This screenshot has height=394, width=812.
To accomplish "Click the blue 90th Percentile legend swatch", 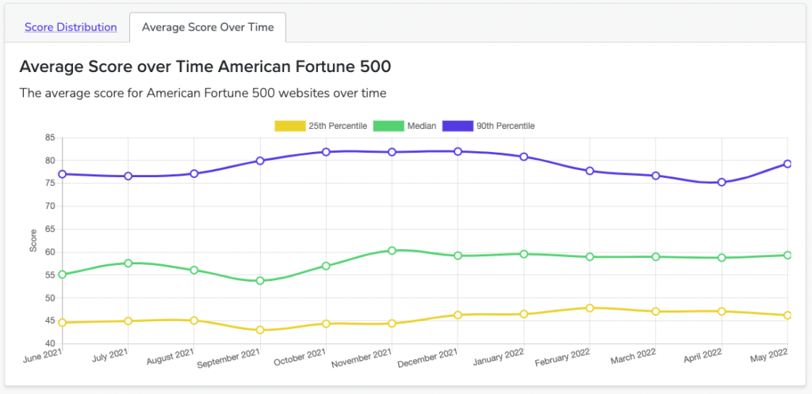I will pos(458,126).
